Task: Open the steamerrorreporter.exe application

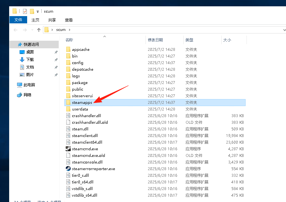Action: (93, 169)
